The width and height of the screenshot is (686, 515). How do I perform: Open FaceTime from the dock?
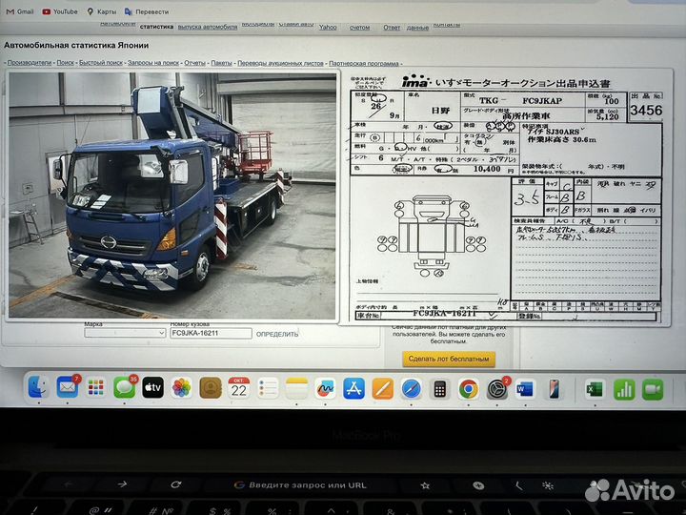click(x=653, y=389)
